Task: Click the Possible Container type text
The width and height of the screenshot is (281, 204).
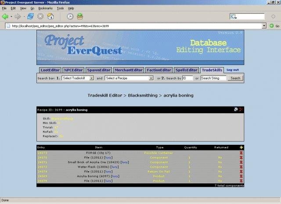Action: tap(159, 153)
